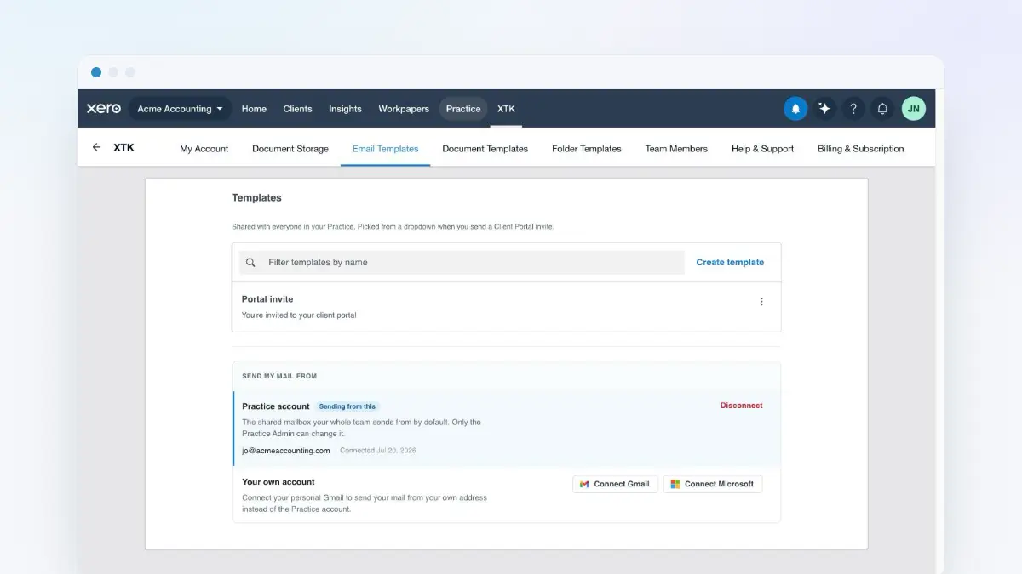1022x574 pixels.
Task: Select the Email Templates tab
Action: coord(386,149)
